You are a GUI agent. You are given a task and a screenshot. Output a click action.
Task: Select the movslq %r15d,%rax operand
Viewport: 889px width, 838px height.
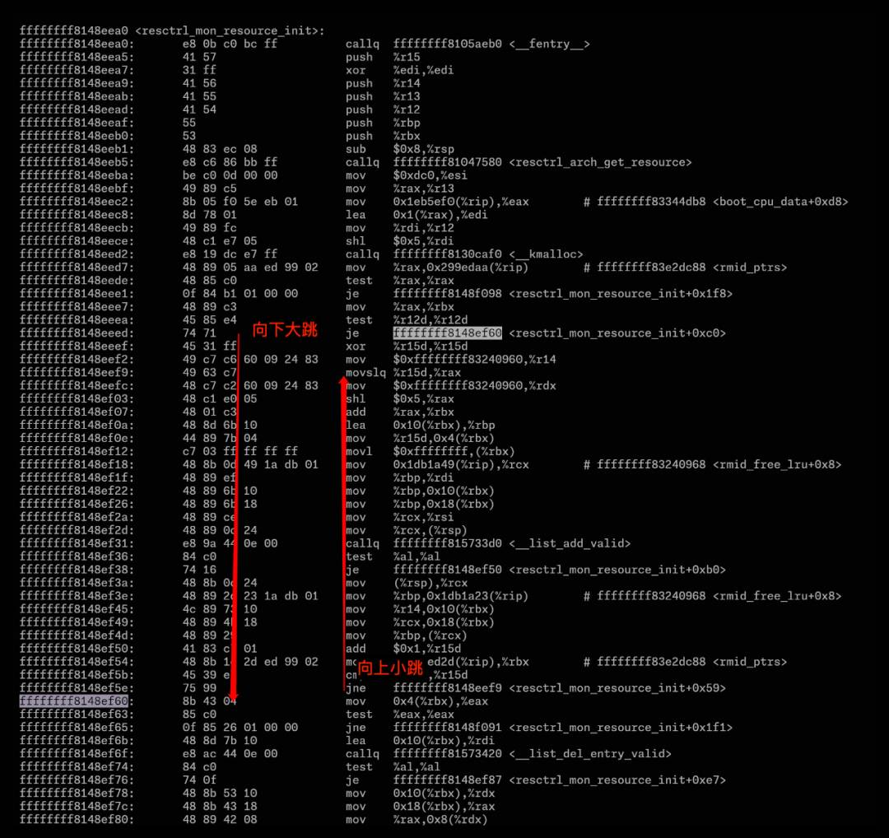click(x=427, y=373)
